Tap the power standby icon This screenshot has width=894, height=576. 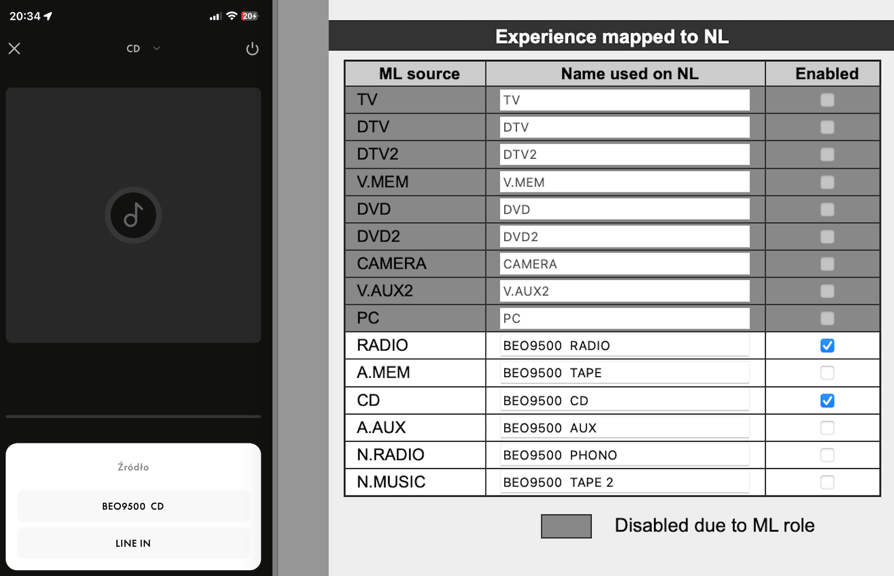pos(252,49)
